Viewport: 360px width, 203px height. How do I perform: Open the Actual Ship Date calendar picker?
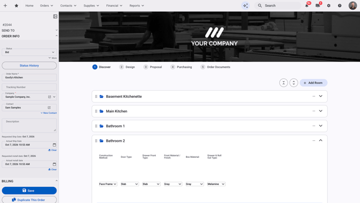(x=54, y=145)
